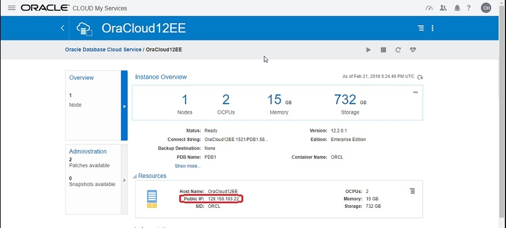The image size is (506, 228).
Task: Click the 2 OCPUs metric
Action: pos(226,104)
